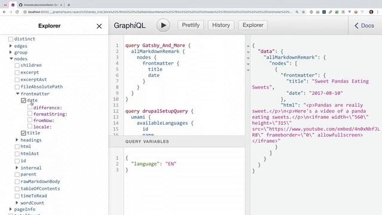Screen dimensions: 382x215
Task: Expand the pageInfo tree node
Action: point(11,209)
